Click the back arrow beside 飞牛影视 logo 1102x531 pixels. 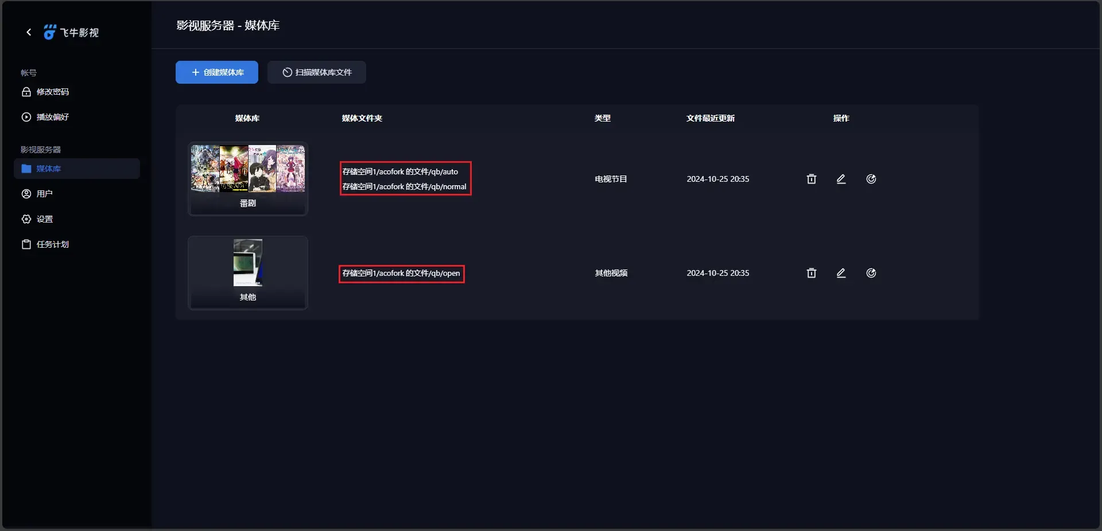(29, 33)
